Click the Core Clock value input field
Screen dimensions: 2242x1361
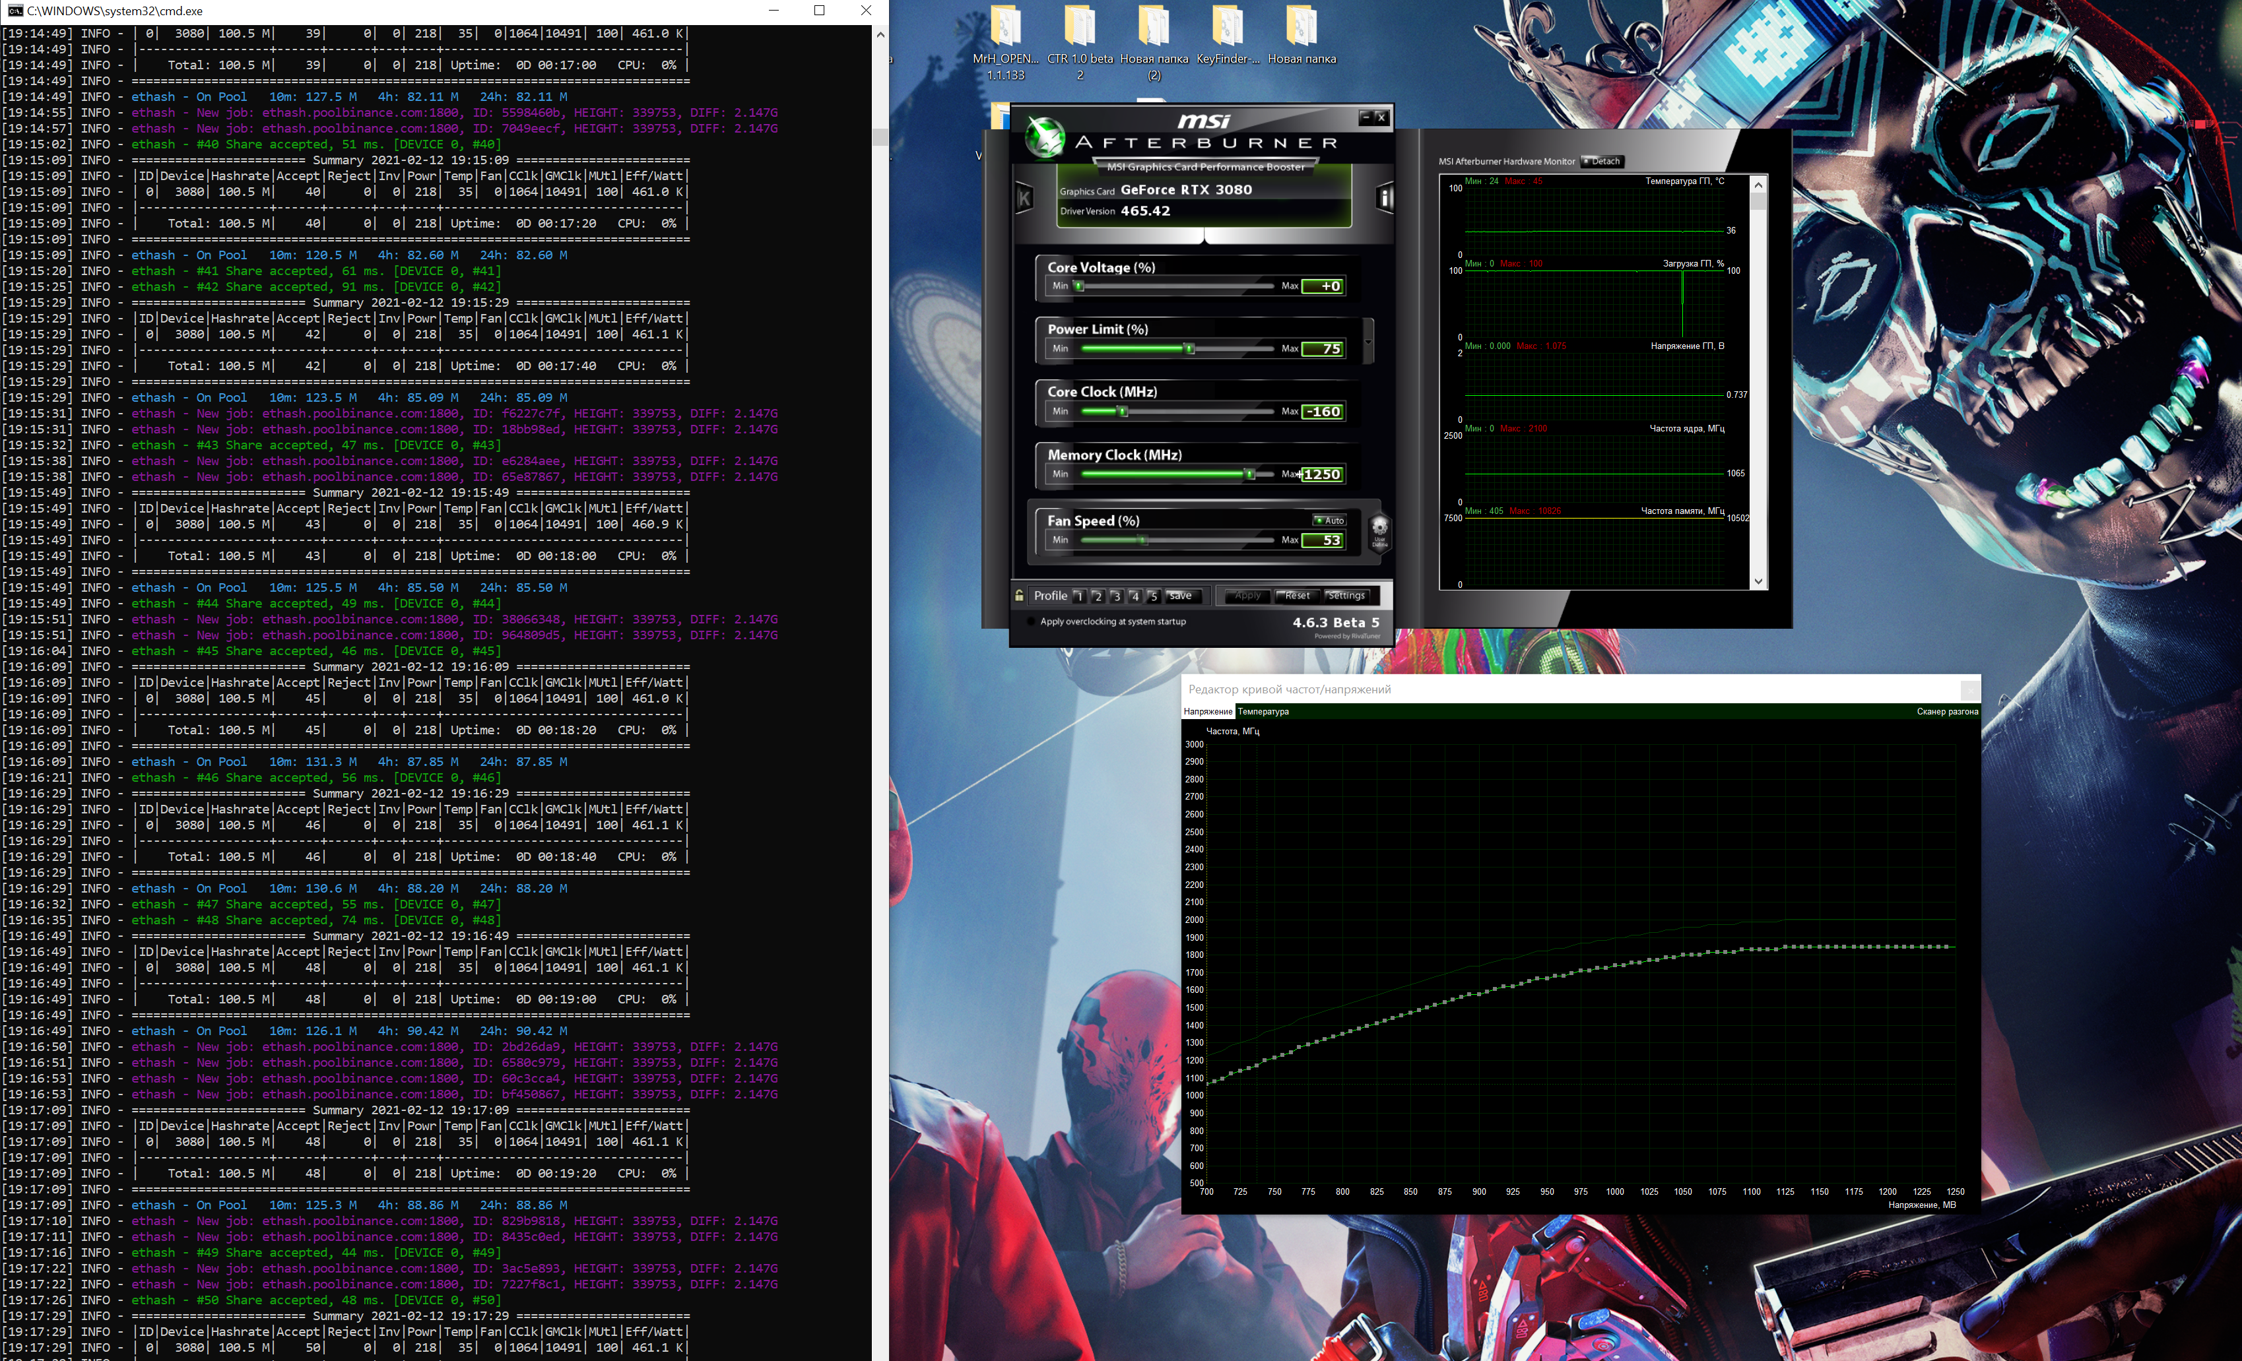coord(1322,411)
